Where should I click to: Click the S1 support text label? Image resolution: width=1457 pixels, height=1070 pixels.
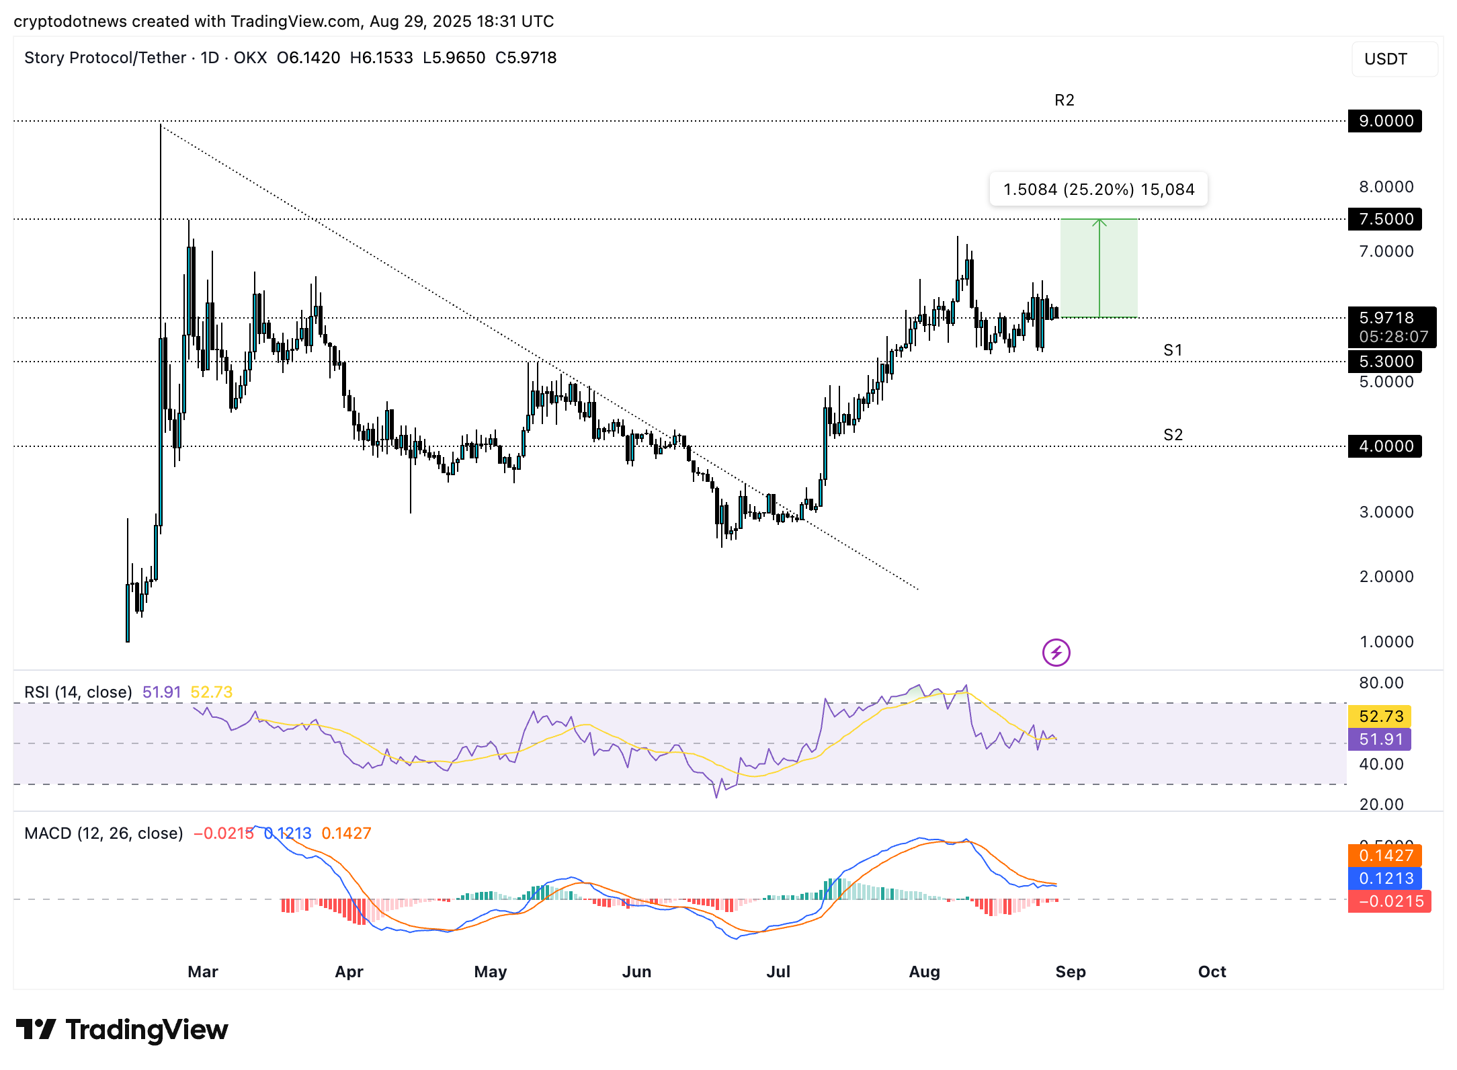1173,350
